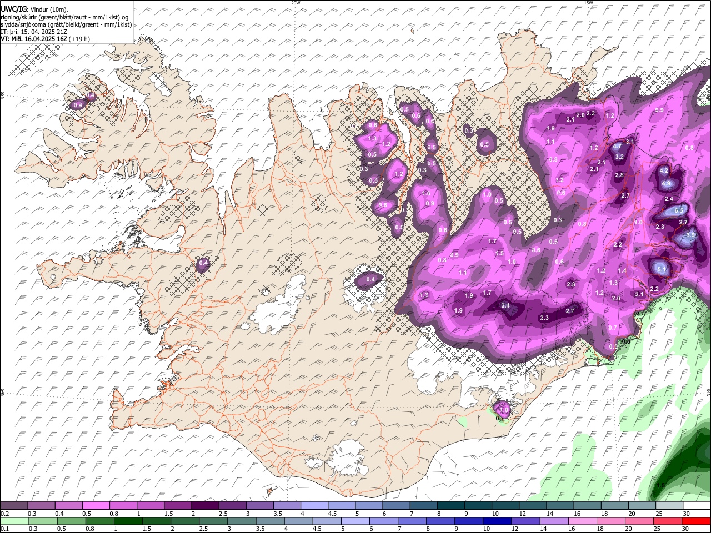Pick the light lavender upper legend swatch labeled 4
This screenshot has width=711, height=533.
pyautogui.click(x=313, y=505)
